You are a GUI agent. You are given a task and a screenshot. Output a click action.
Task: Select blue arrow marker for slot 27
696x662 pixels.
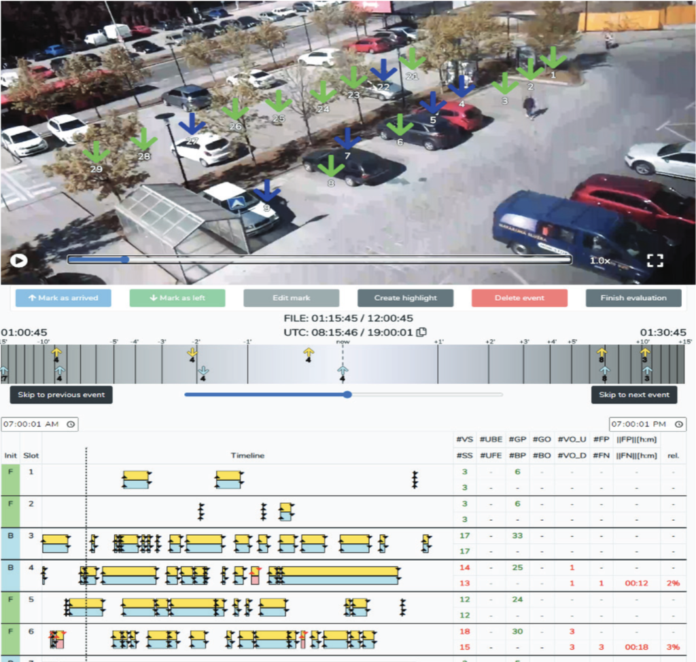192,124
